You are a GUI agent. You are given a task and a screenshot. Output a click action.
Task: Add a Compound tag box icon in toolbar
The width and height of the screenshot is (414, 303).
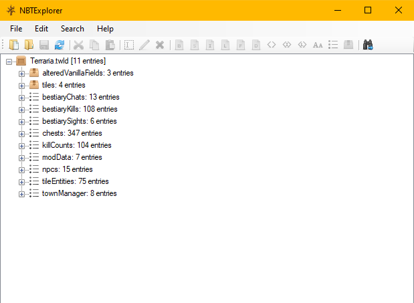(x=348, y=45)
